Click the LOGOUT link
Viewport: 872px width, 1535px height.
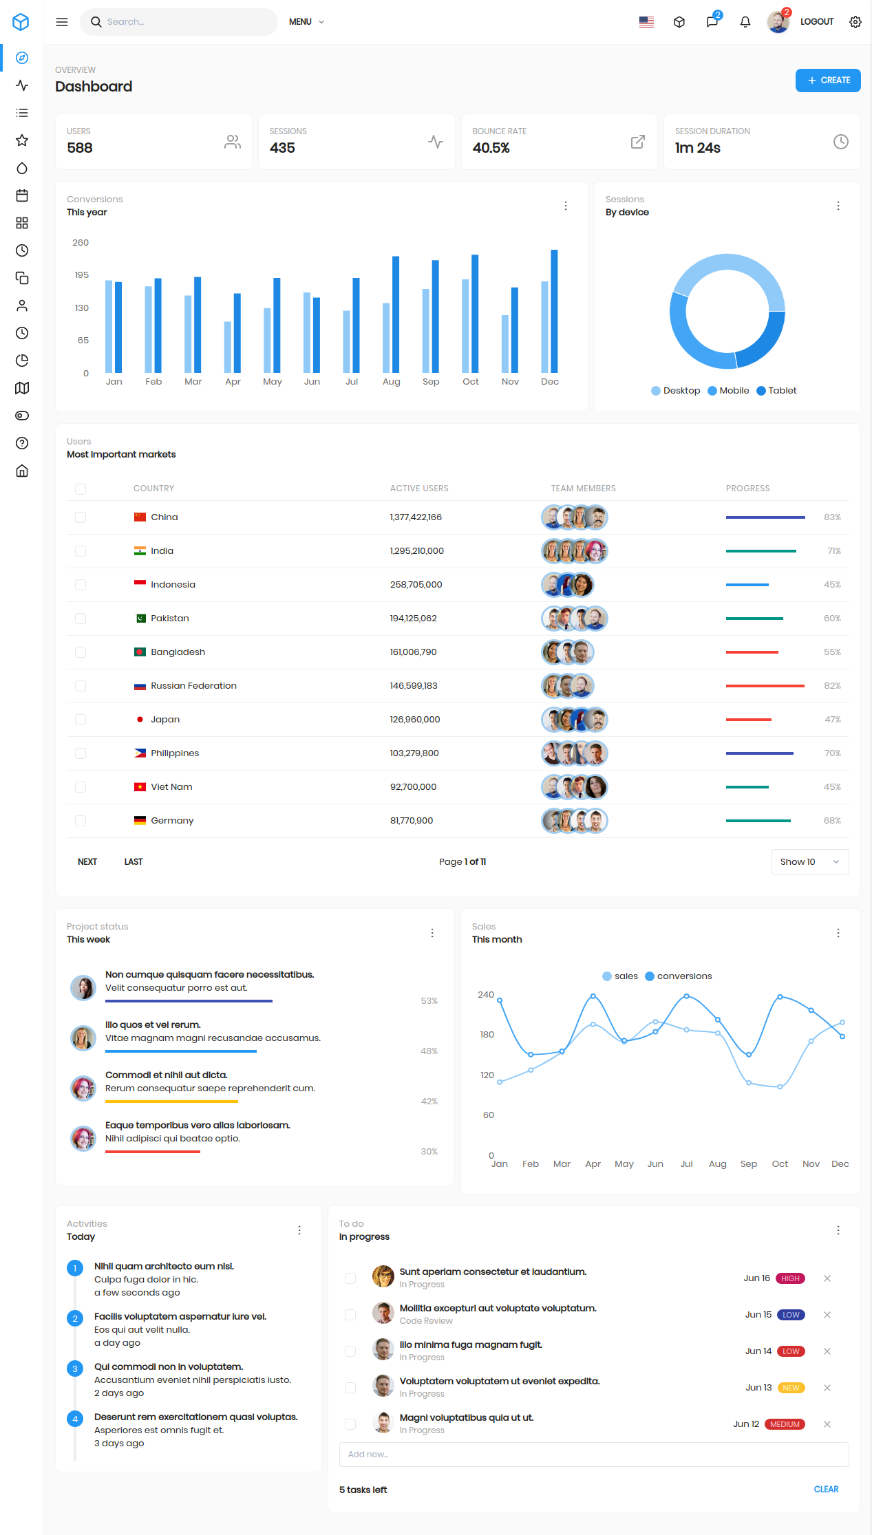click(x=817, y=22)
